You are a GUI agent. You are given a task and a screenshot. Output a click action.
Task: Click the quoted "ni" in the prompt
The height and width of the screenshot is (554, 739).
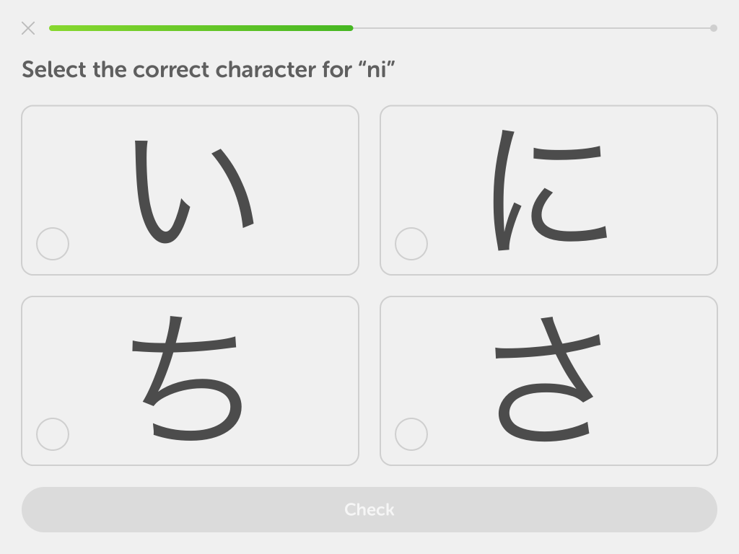(377, 69)
